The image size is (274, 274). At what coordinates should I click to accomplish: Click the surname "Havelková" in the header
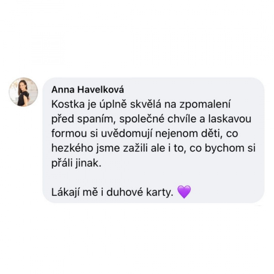[100, 90]
